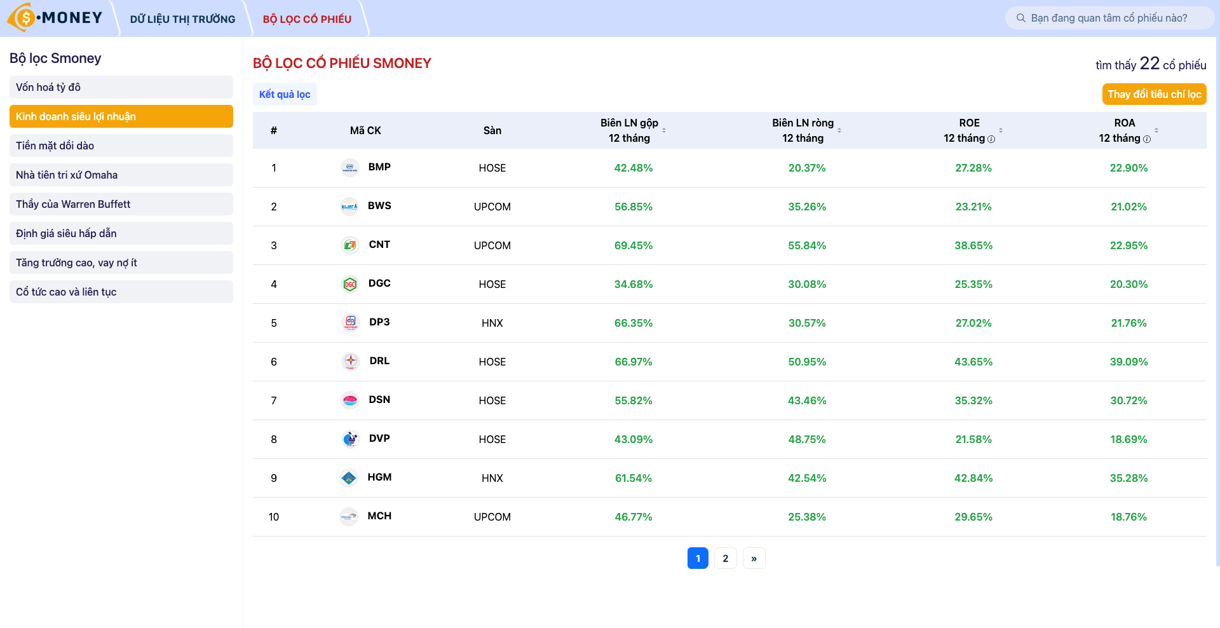Sort by Biên LN gộp column
This screenshot has width=1220, height=628.
(x=665, y=130)
